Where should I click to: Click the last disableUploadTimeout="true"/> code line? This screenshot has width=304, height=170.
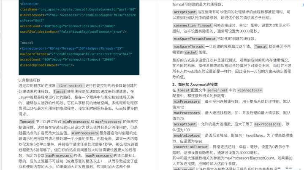click(47, 65)
